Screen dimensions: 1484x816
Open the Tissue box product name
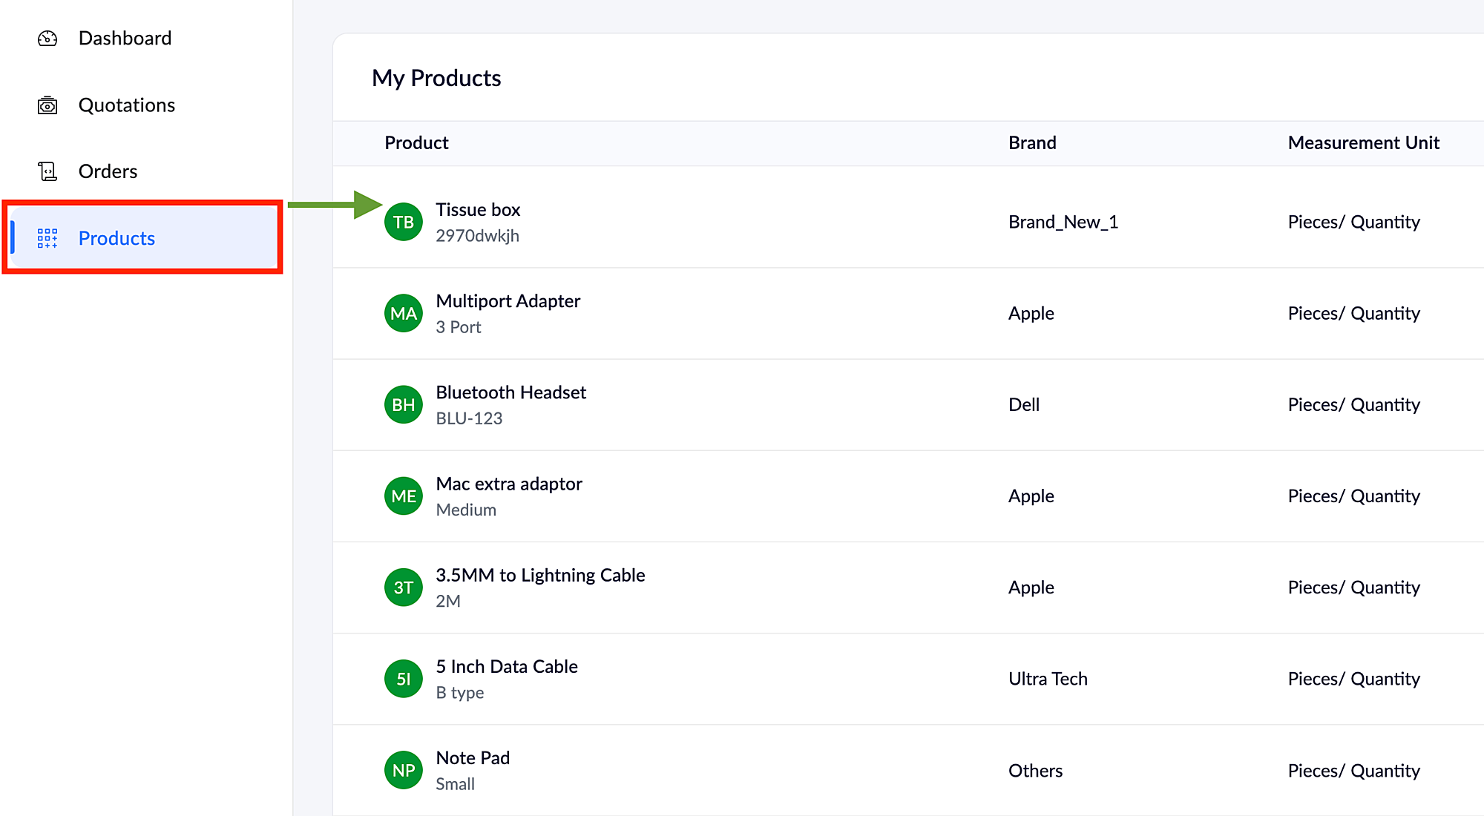pyautogui.click(x=478, y=210)
